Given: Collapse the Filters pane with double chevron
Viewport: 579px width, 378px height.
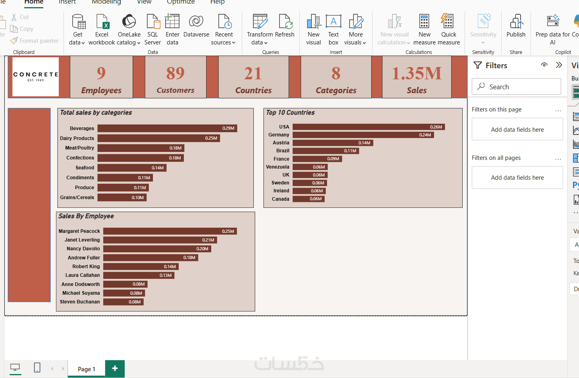Looking at the screenshot, I should pos(559,65).
